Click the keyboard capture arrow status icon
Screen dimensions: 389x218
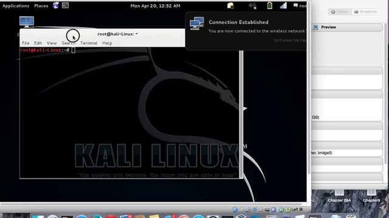tap(288, 210)
